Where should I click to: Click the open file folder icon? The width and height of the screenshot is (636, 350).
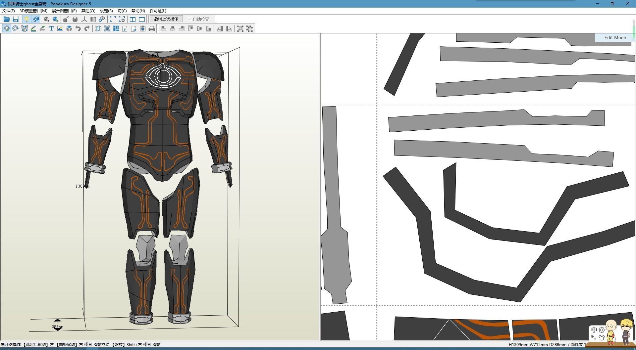click(x=7, y=19)
